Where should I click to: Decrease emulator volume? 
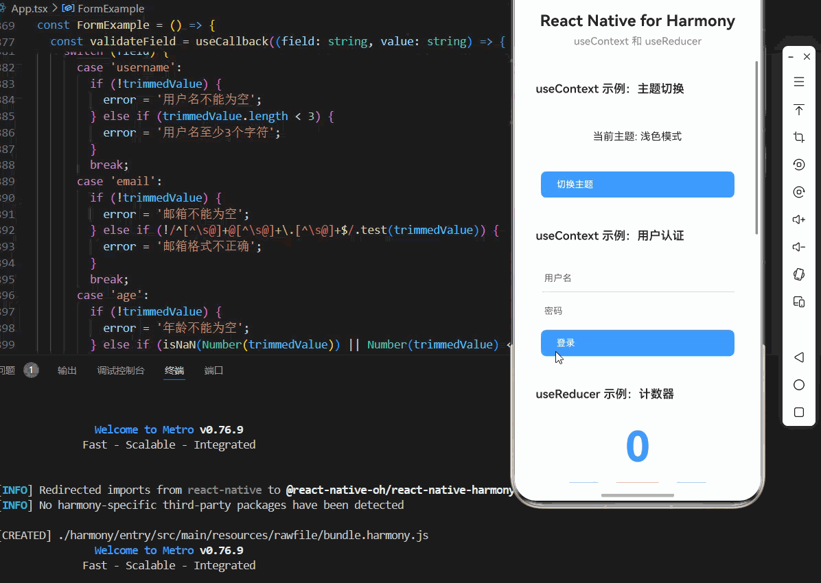[x=799, y=247]
